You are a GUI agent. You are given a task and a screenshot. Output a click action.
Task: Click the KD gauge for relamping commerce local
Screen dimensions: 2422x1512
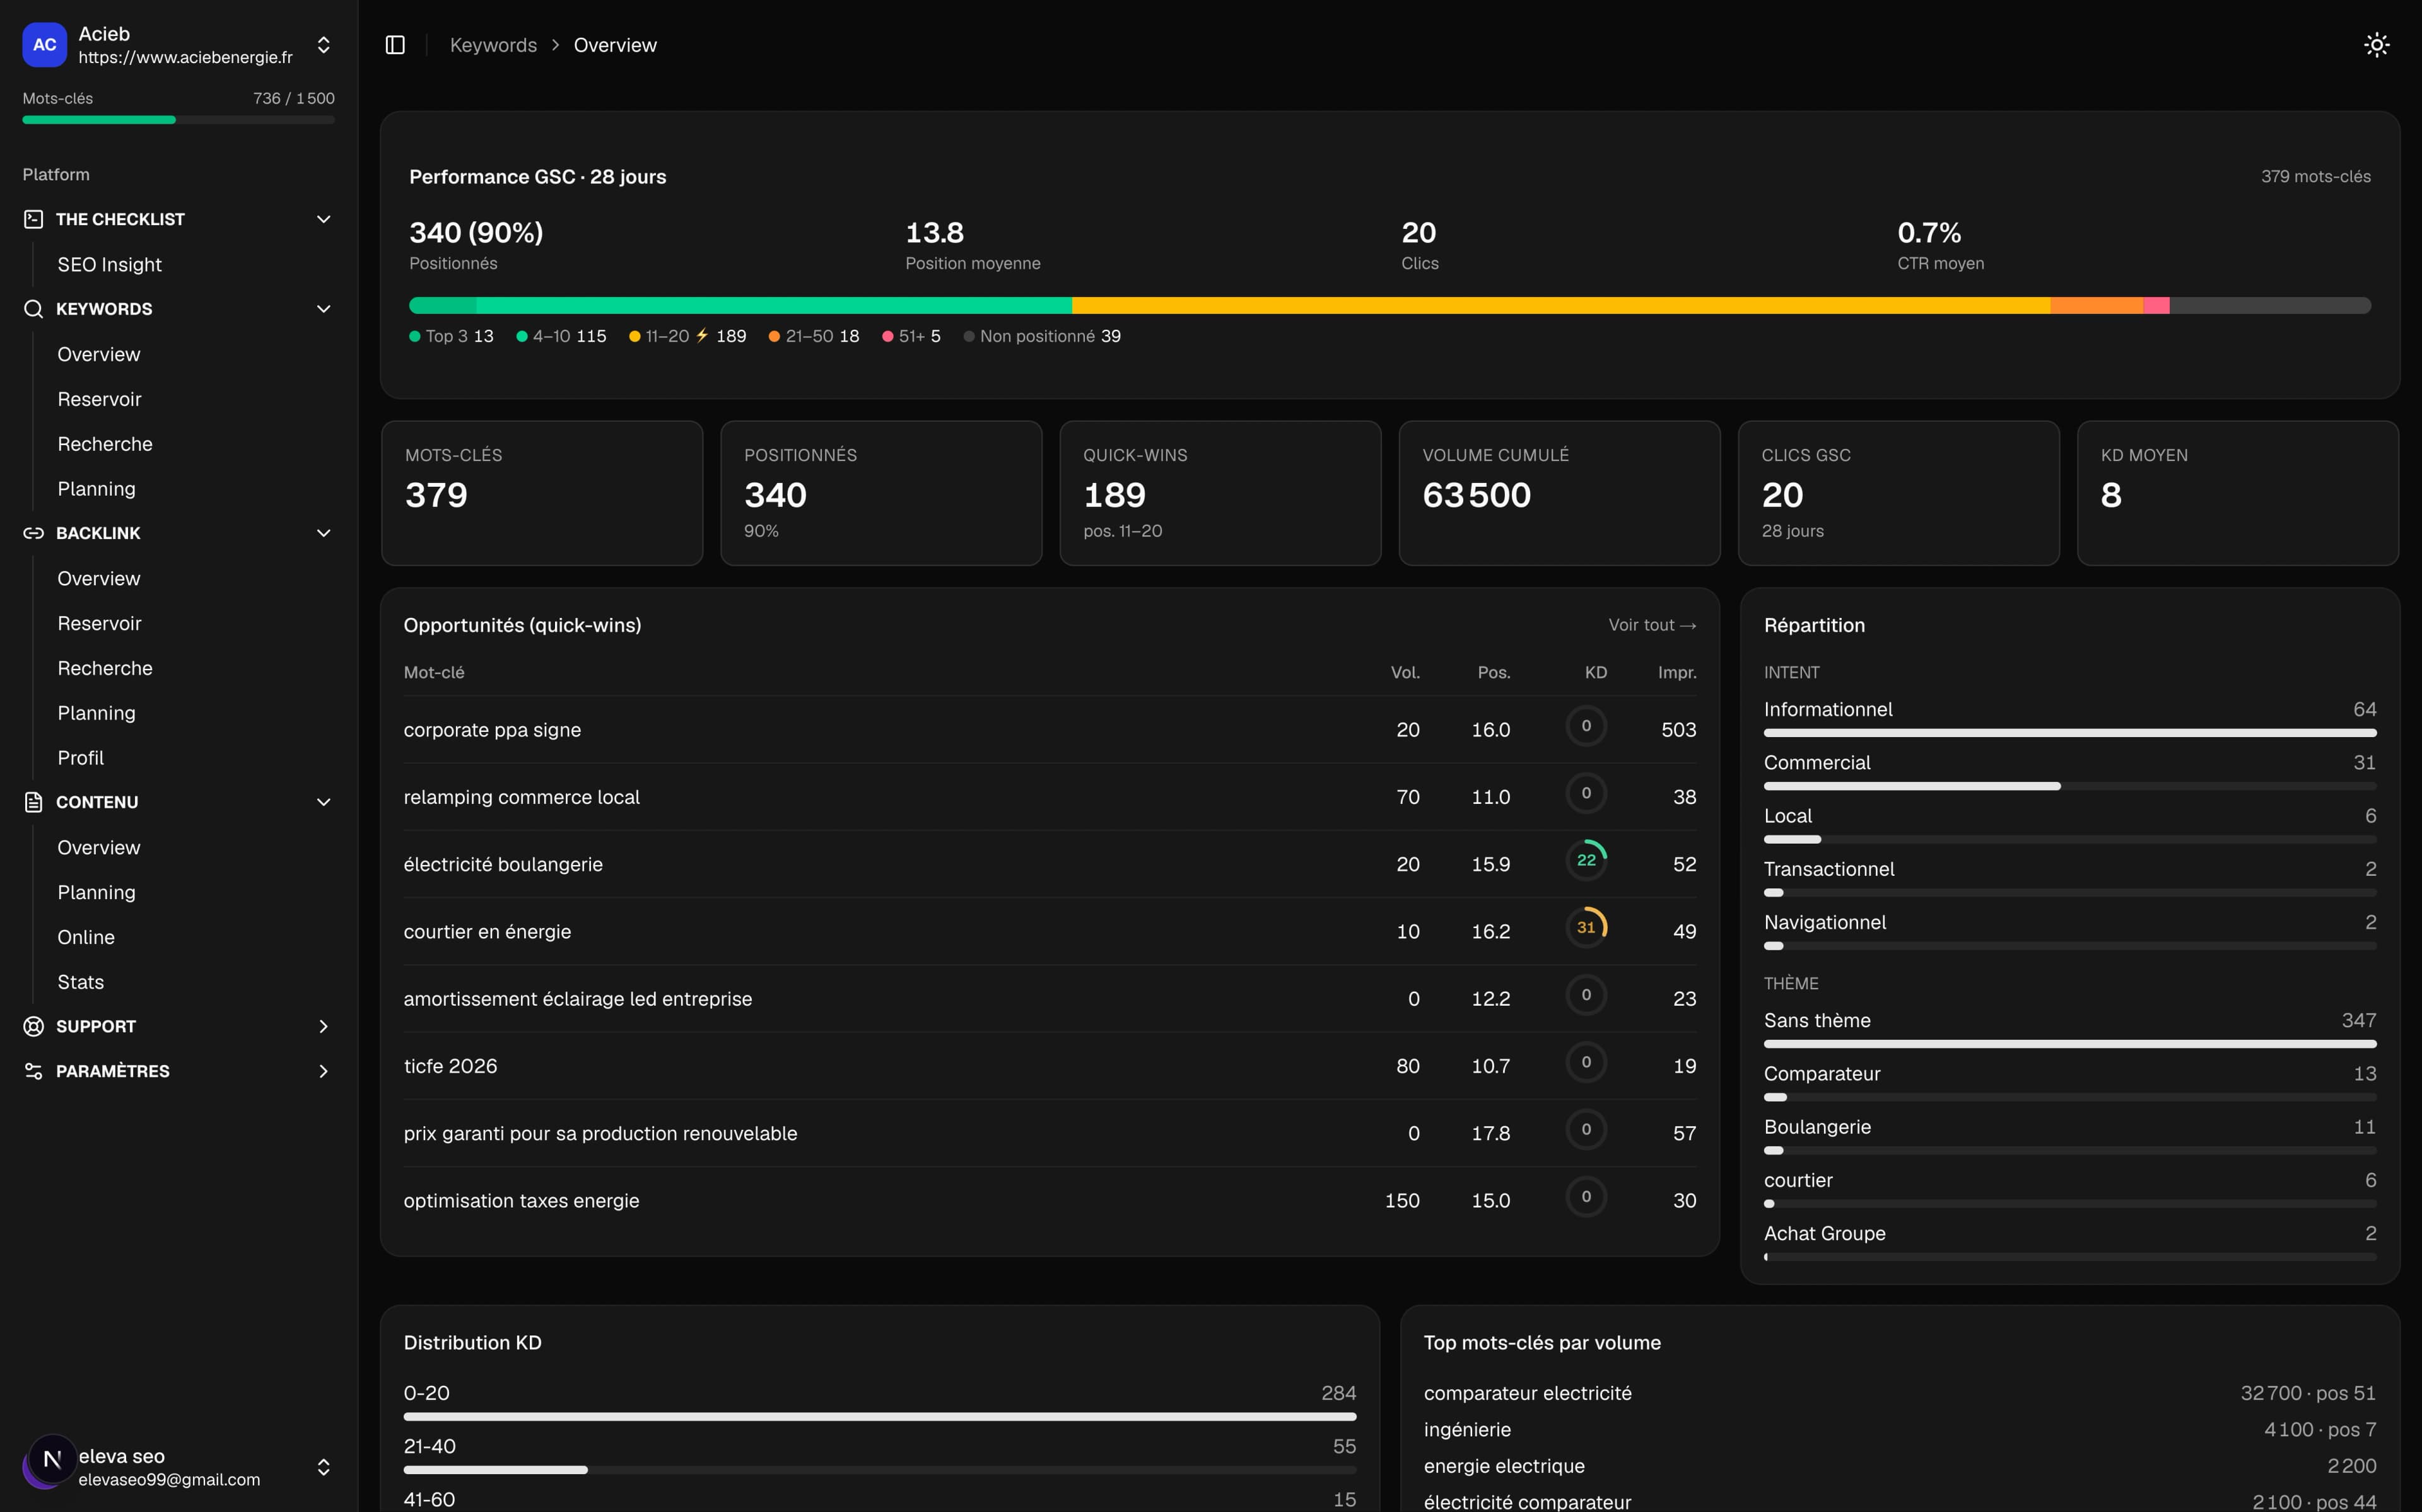tap(1586, 793)
